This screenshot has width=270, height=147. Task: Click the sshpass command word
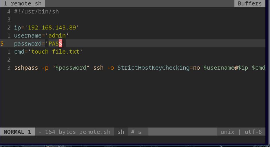(x=26, y=68)
